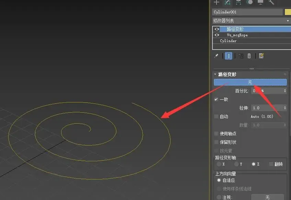Open the 修改器列表 modifier list dropdown
The image size is (291, 200).
252,21
